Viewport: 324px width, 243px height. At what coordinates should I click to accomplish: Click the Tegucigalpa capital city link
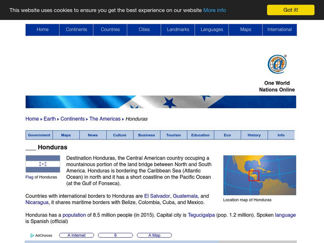(202, 215)
